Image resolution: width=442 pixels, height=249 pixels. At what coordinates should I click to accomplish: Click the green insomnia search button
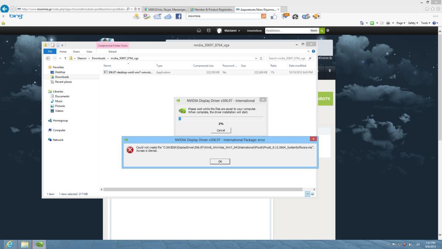(322, 31)
